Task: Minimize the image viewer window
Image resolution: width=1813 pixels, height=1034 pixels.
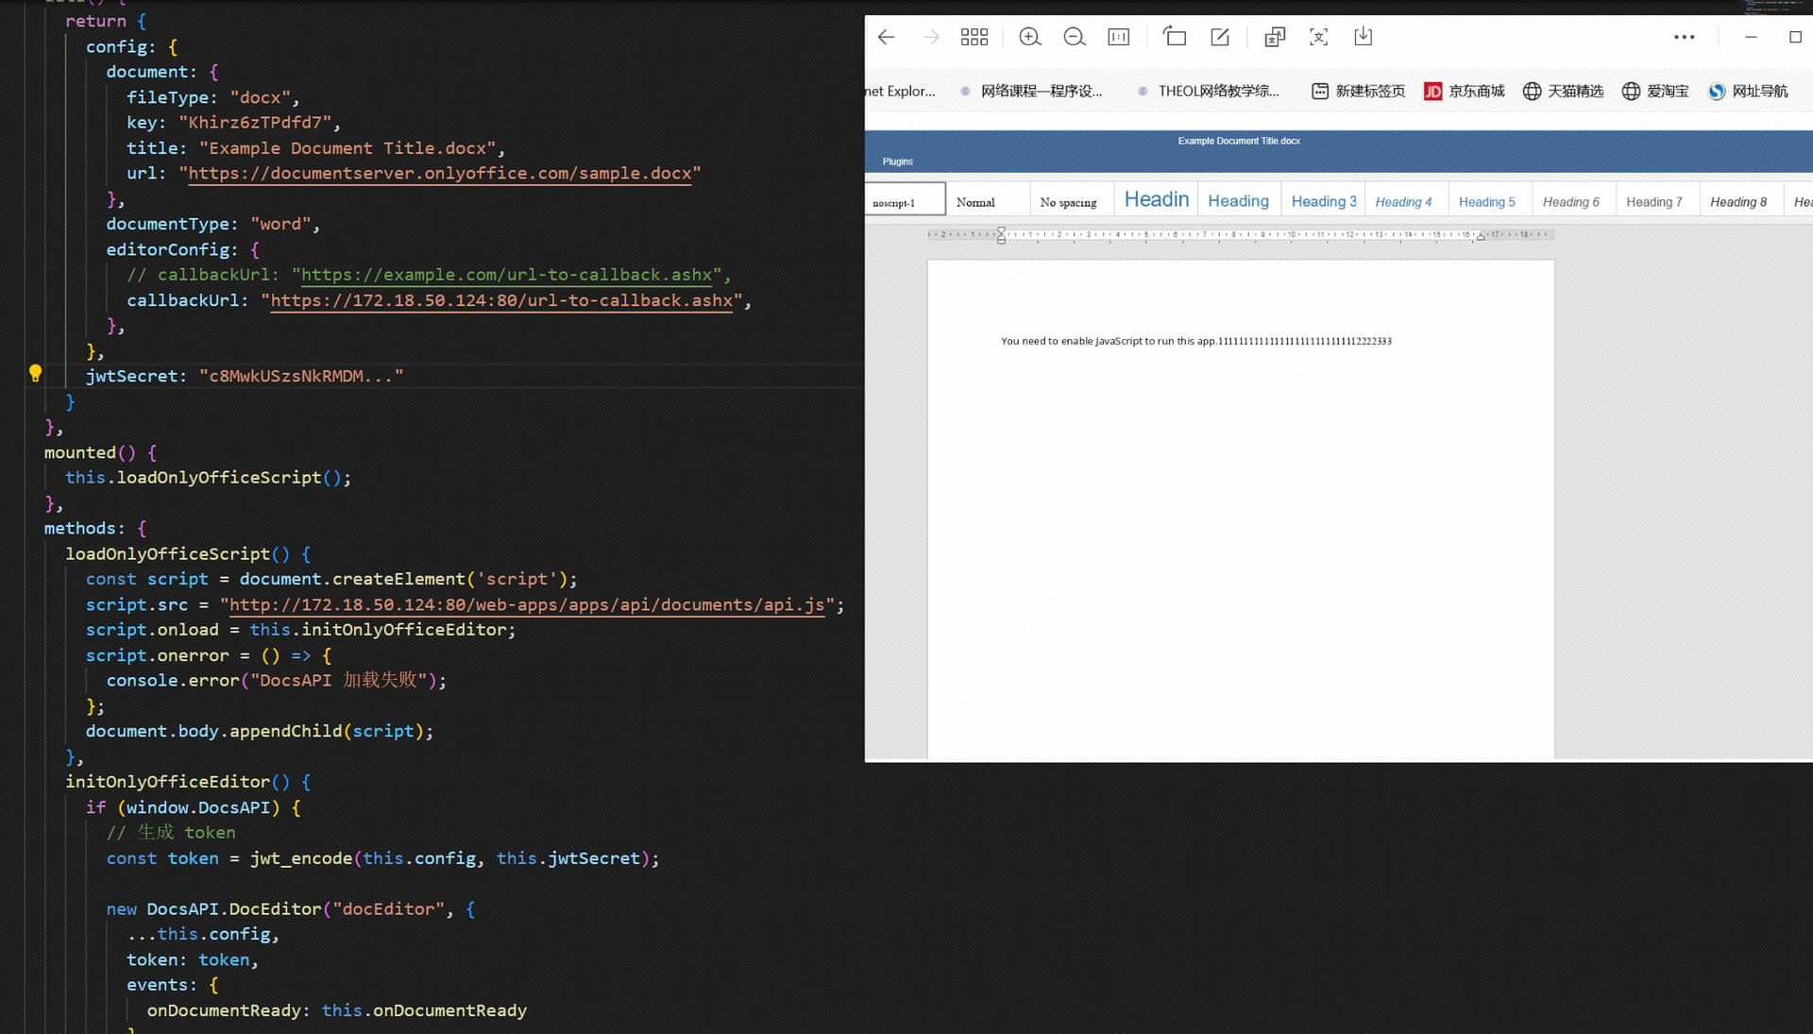Action: [1751, 37]
